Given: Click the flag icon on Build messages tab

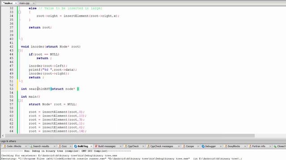Looking at the screenshot, I should pos(96,146).
